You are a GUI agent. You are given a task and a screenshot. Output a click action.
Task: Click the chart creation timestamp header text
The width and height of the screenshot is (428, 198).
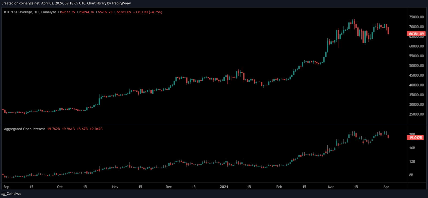pyautogui.click(x=66, y=3)
